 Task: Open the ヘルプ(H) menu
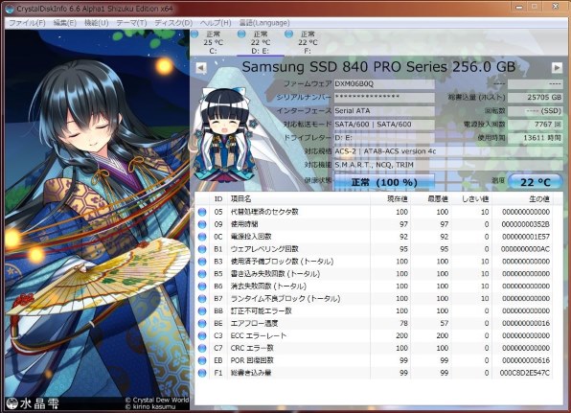216,23
